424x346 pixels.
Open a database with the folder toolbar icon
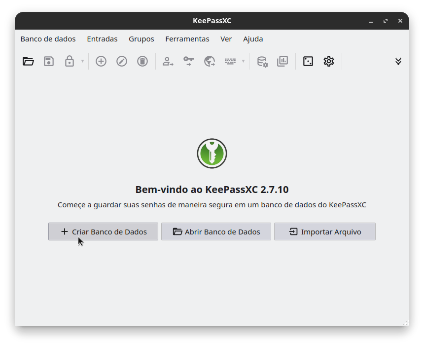pyautogui.click(x=28, y=62)
